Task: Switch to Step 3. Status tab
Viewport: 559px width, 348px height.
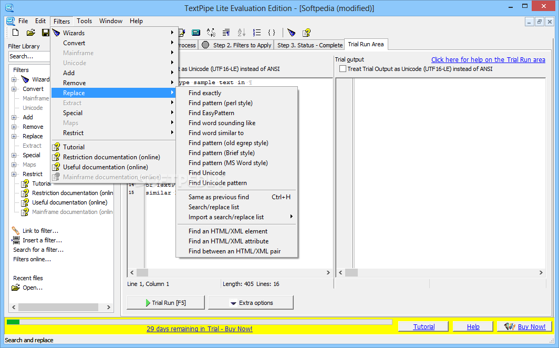Action: coord(309,45)
